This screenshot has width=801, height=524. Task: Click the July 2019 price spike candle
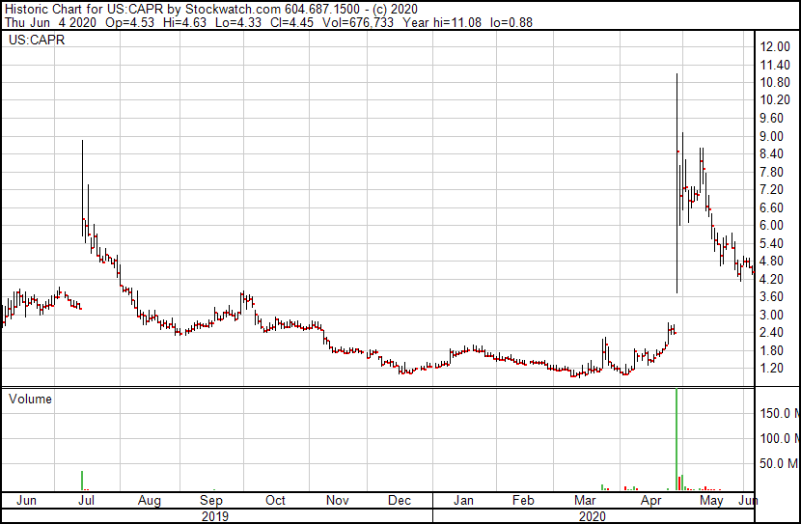pos(83,188)
